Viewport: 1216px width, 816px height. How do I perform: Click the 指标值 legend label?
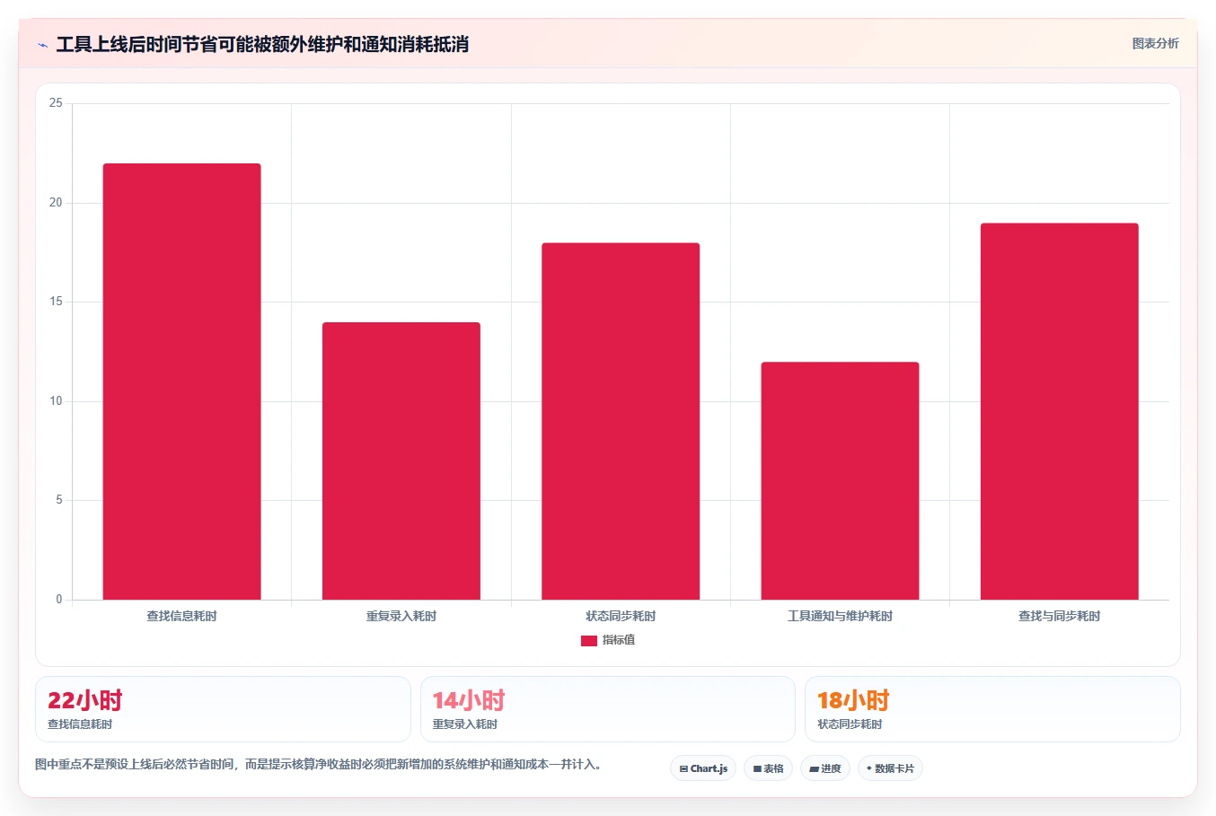[x=618, y=640]
